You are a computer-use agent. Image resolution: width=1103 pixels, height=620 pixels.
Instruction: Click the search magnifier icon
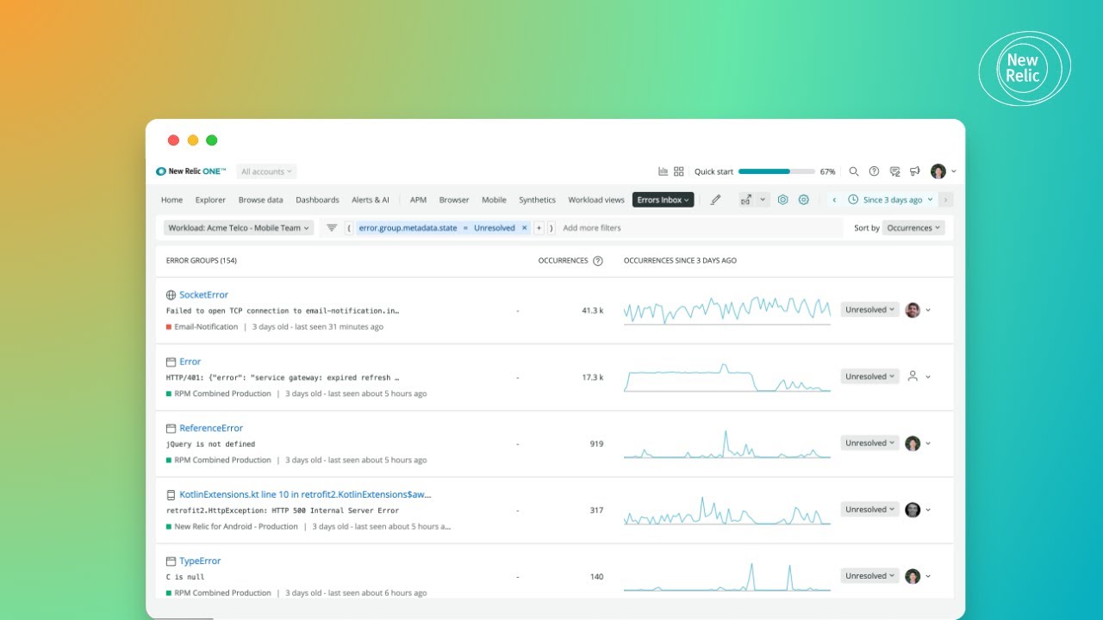coord(854,171)
